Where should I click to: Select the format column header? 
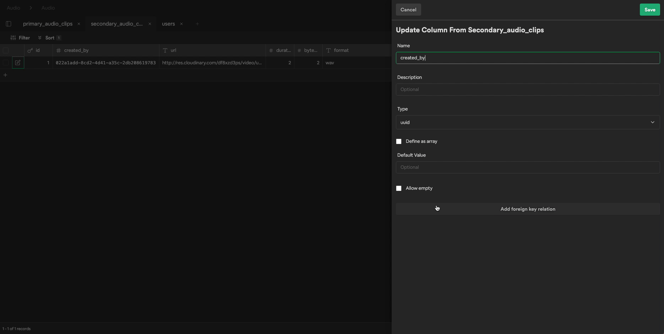[x=357, y=50]
